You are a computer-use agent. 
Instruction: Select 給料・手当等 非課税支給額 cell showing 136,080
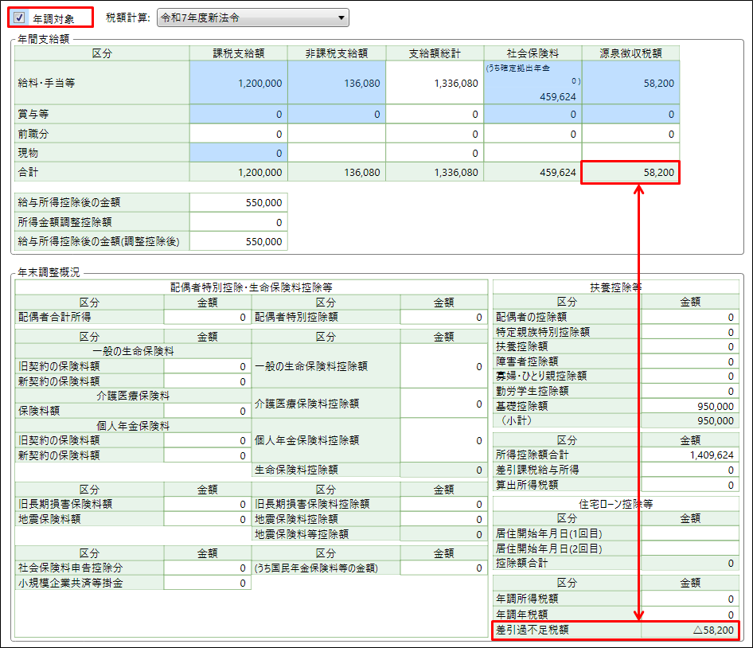336,83
